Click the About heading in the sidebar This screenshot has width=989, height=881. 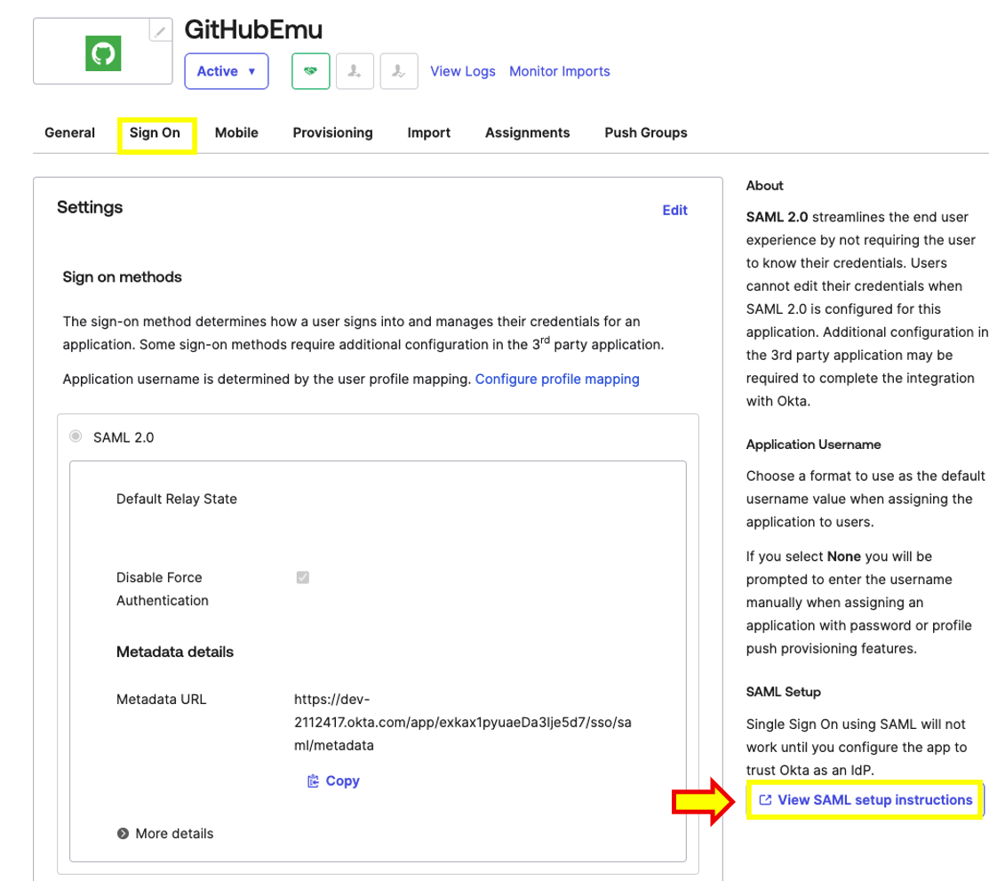pyautogui.click(x=764, y=186)
